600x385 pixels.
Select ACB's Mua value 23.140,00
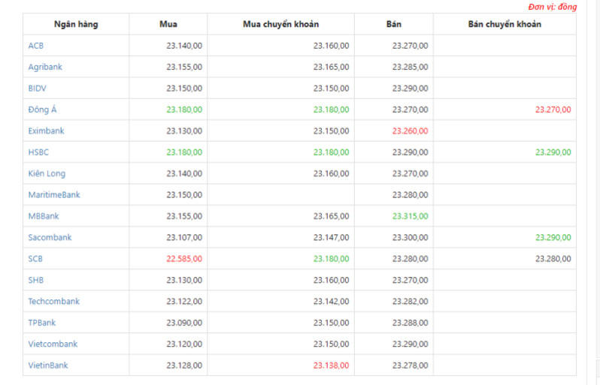[184, 46]
